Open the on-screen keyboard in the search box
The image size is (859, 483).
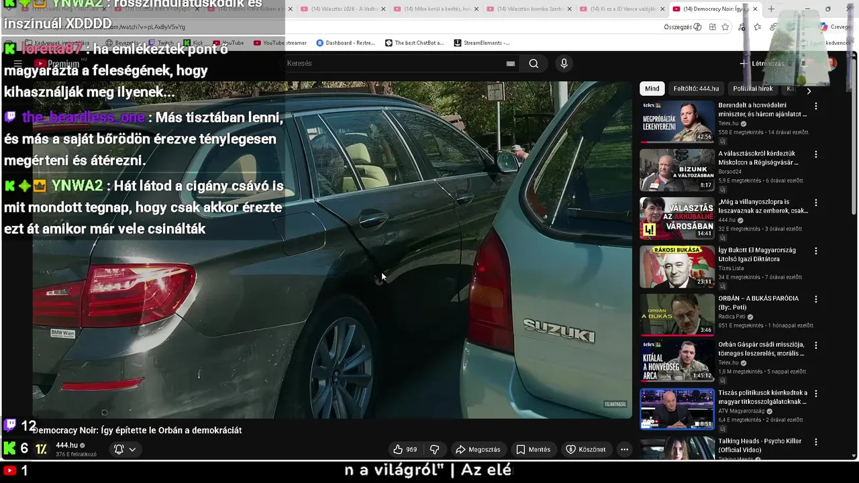tap(511, 63)
